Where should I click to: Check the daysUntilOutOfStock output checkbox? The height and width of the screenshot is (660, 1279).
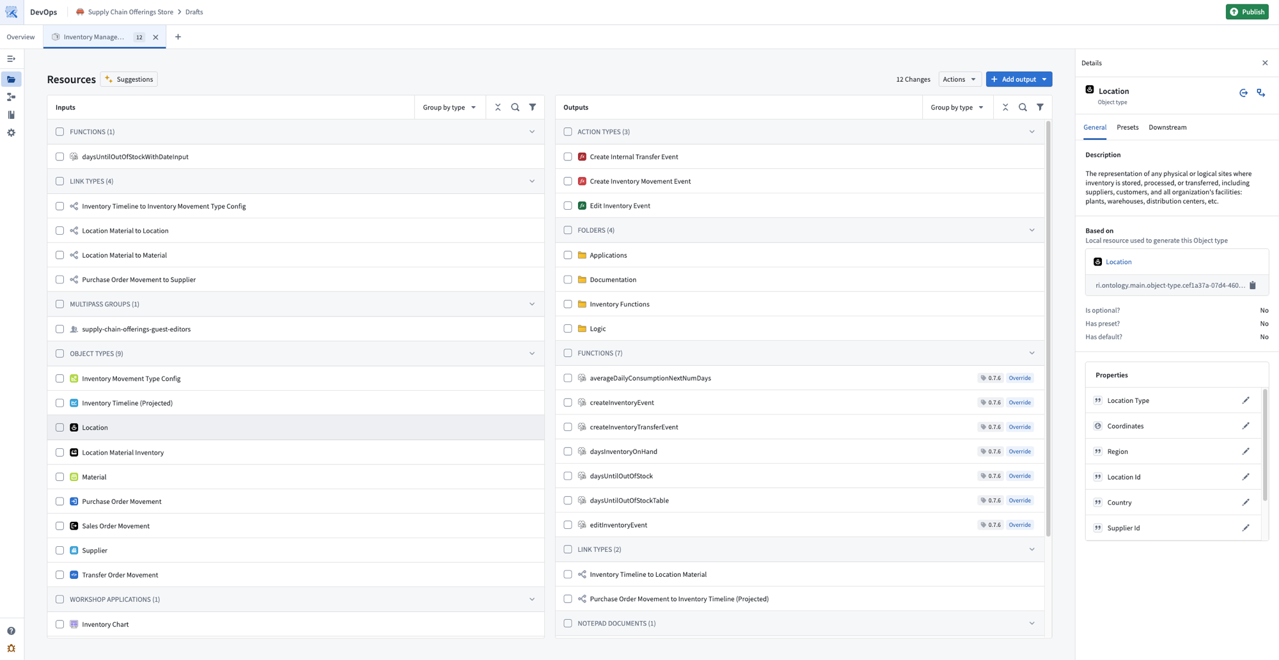click(x=568, y=476)
